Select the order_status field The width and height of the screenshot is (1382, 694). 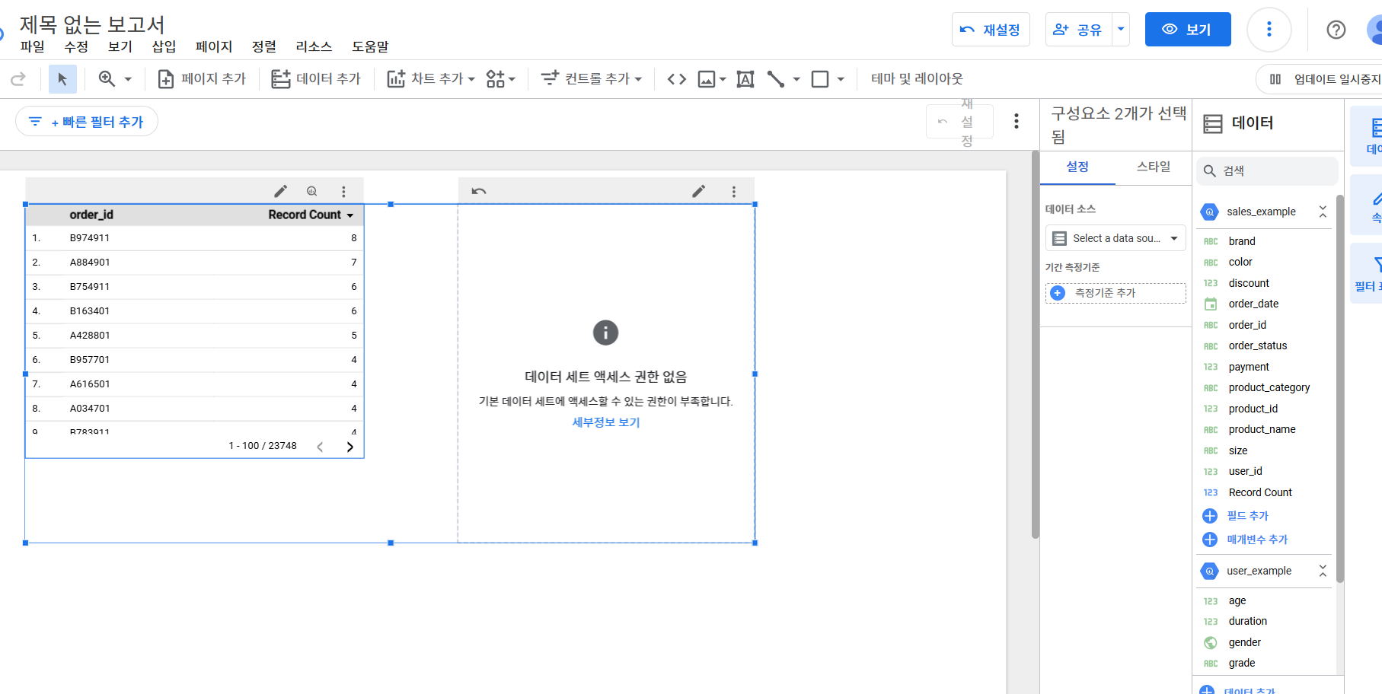coord(1257,346)
